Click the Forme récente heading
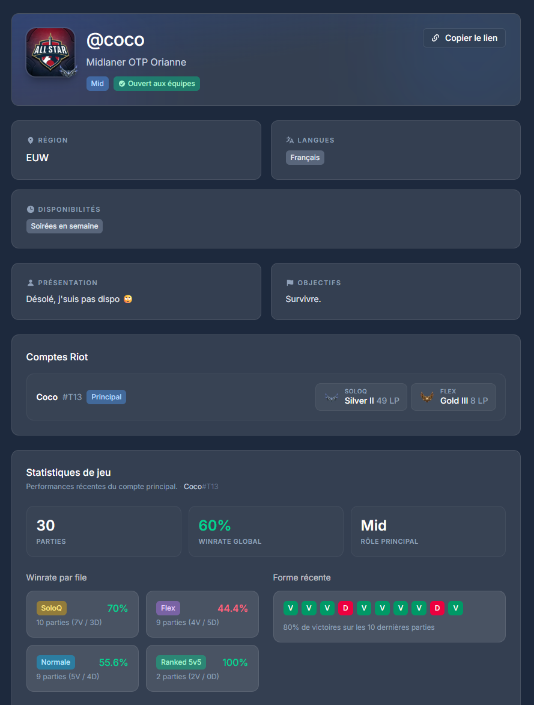Image resolution: width=534 pixels, height=705 pixels. 302,577
